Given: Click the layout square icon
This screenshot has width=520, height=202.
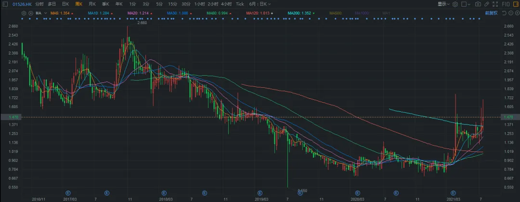Looking at the screenshot, I should click(464, 4).
